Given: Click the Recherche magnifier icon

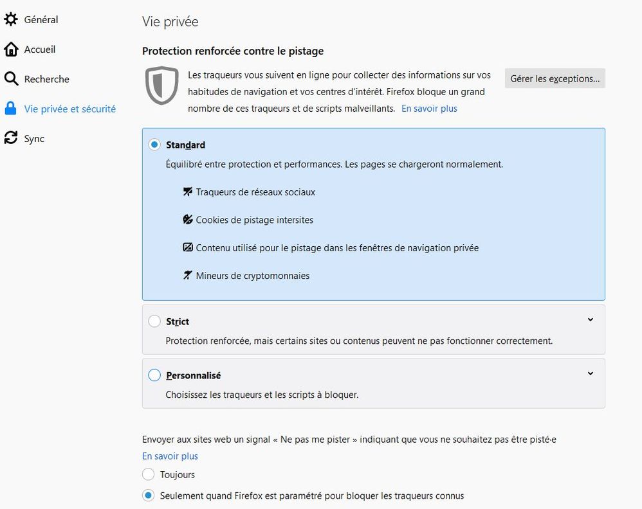Looking at the screenshot, I should [x=11, y=78].
